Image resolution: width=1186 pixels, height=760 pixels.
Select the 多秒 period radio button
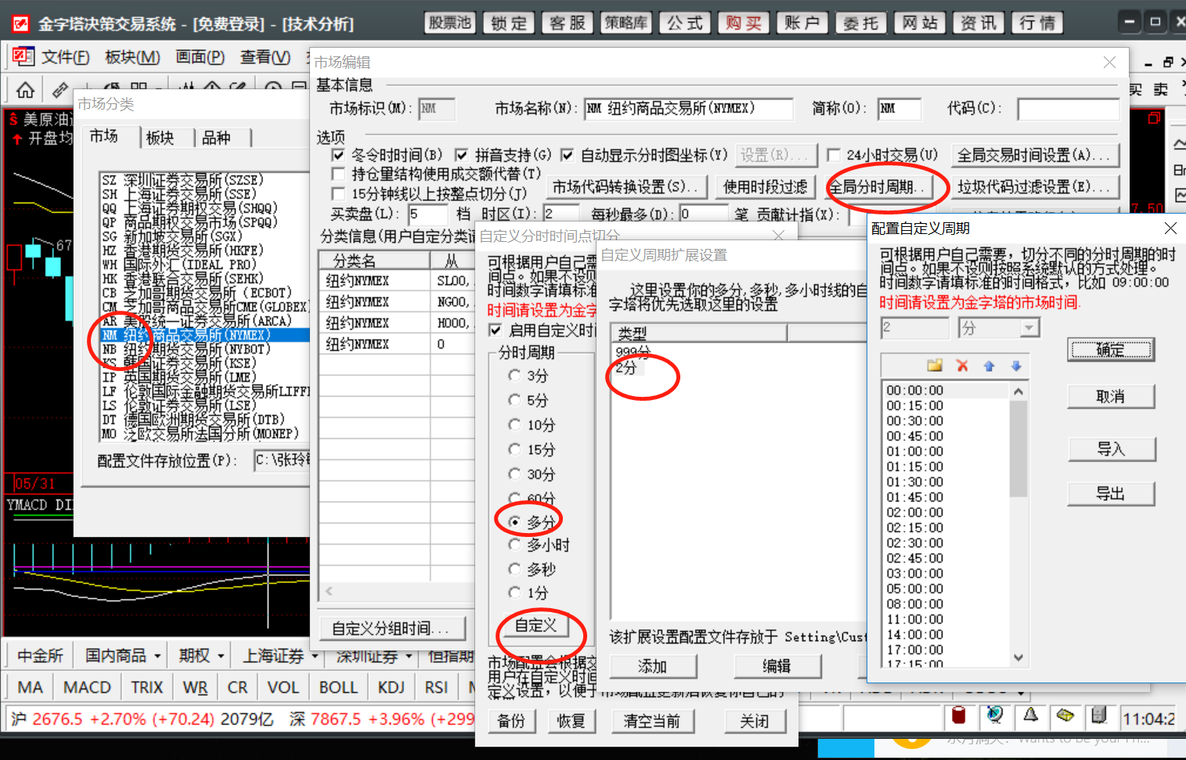514,569
